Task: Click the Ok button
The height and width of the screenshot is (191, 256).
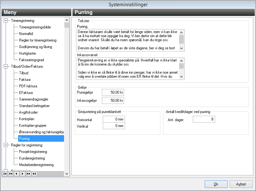Action: (216, 184)
